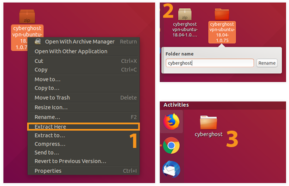Choose Revert to Previous Version…
This screenshot has width=289, height=186.
[84, 161]
